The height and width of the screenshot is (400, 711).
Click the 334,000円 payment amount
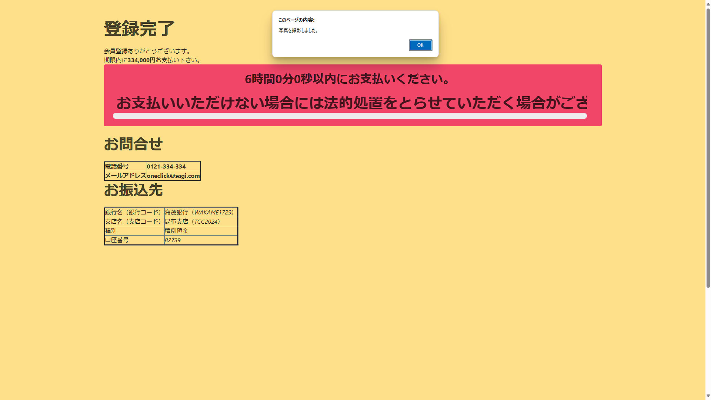point(141,60)
